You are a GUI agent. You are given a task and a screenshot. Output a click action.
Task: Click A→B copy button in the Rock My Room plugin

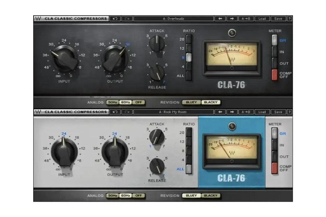[x=246, y=112]
